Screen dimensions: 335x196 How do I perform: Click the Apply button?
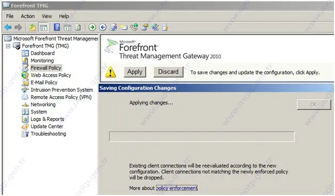[x=135, y=72]
